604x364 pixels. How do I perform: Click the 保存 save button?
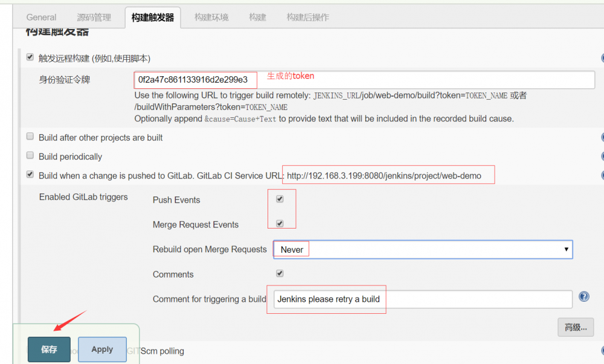pos(48,349)
